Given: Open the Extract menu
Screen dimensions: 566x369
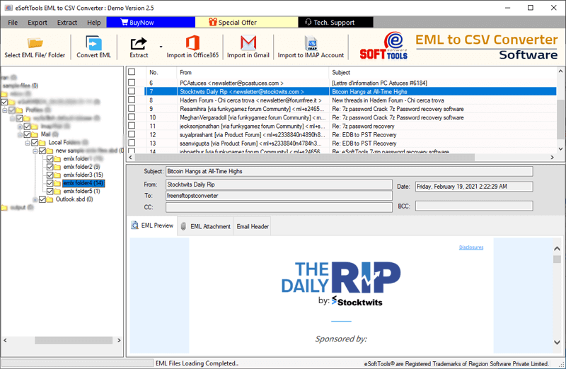Looking at the screenshot, I should coord(67,23).
